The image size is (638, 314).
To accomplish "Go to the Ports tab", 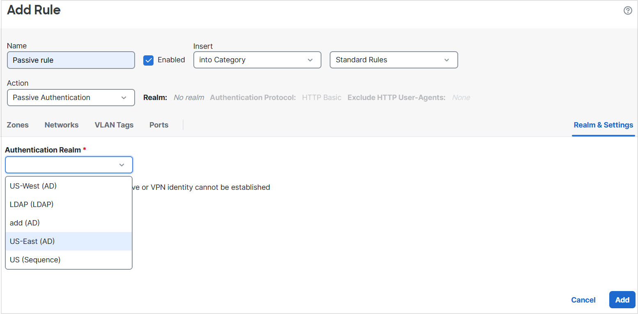I will pyautogui.click(x=159, y=125).
